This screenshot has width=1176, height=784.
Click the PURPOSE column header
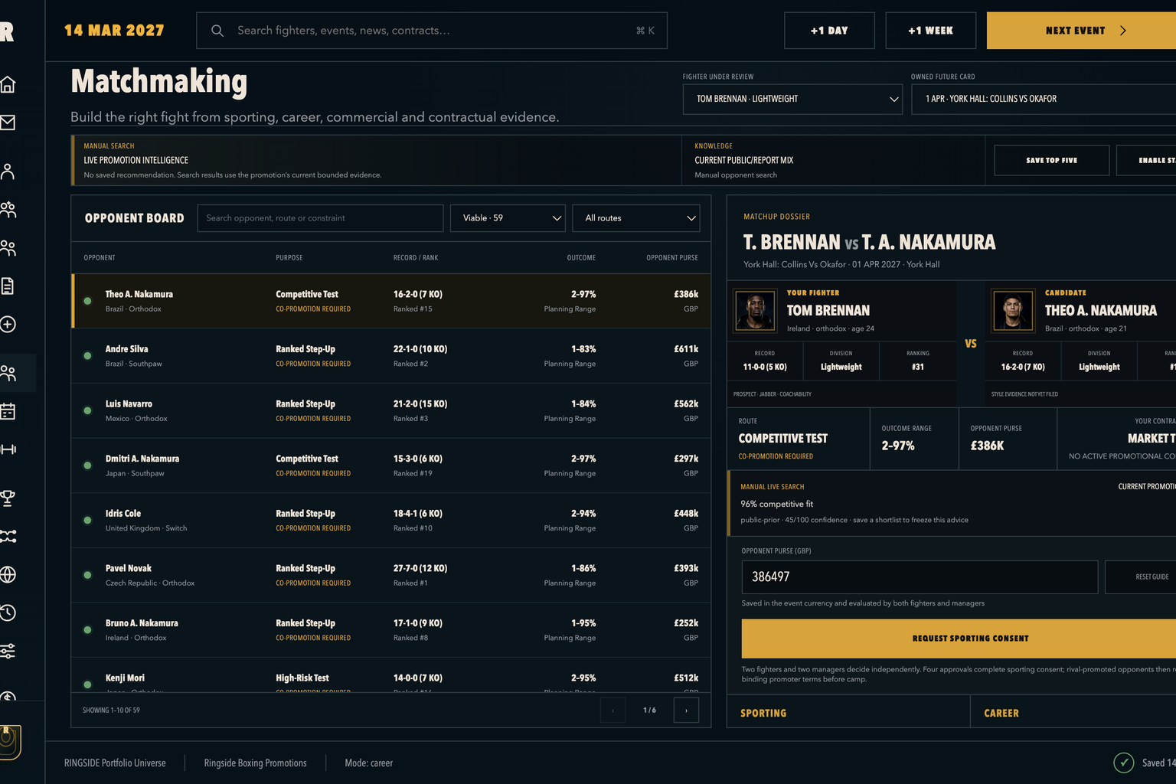[289, 258]
